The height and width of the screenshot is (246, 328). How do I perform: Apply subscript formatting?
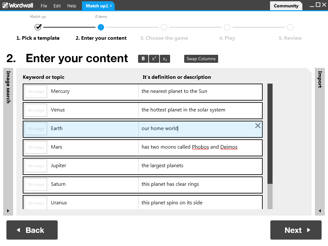tap(165, 59)
